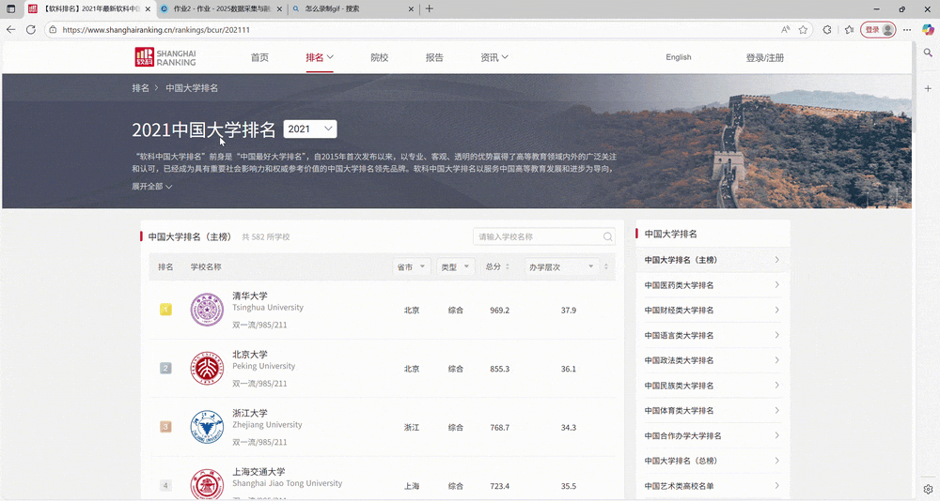Click 排名 breadcrumb link
Image resolution: width=940 pixels, height=501 pixels.
coord(140,88)
